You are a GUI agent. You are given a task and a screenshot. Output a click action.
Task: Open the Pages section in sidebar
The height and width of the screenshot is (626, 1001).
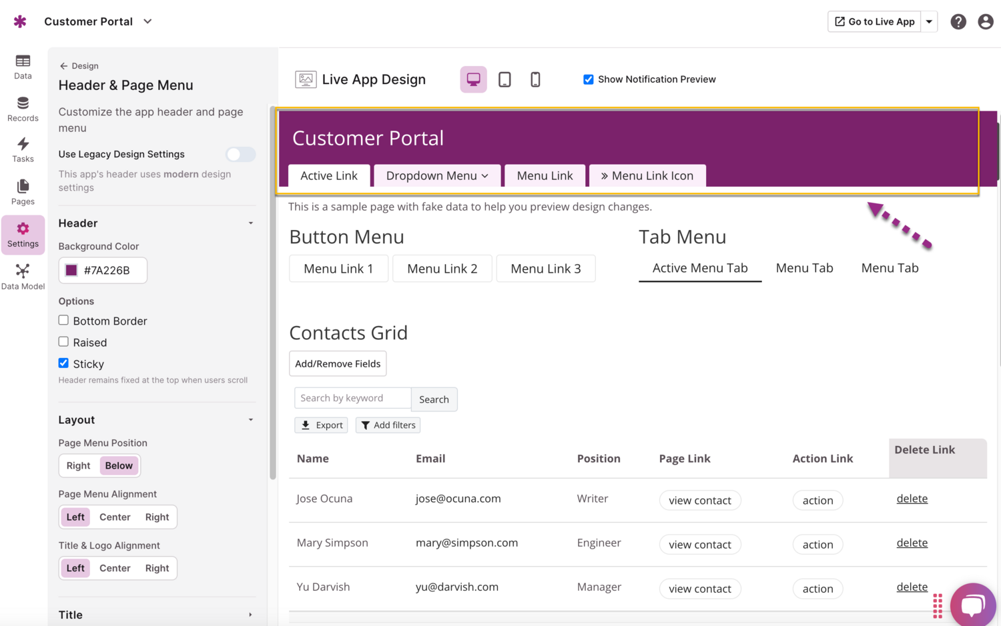click(23, 192)
